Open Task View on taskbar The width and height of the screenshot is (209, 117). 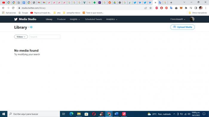[64, 114]
